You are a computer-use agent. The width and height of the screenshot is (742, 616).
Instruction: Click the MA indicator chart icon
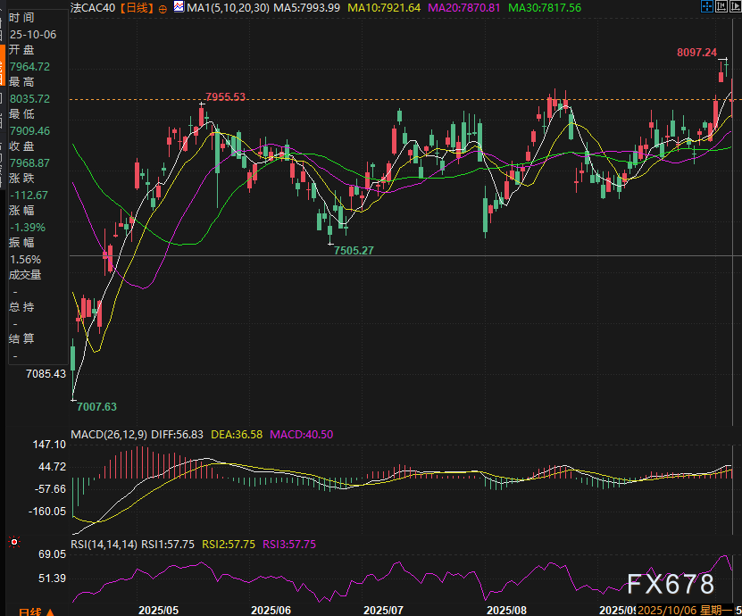click(x=179, y=8)
